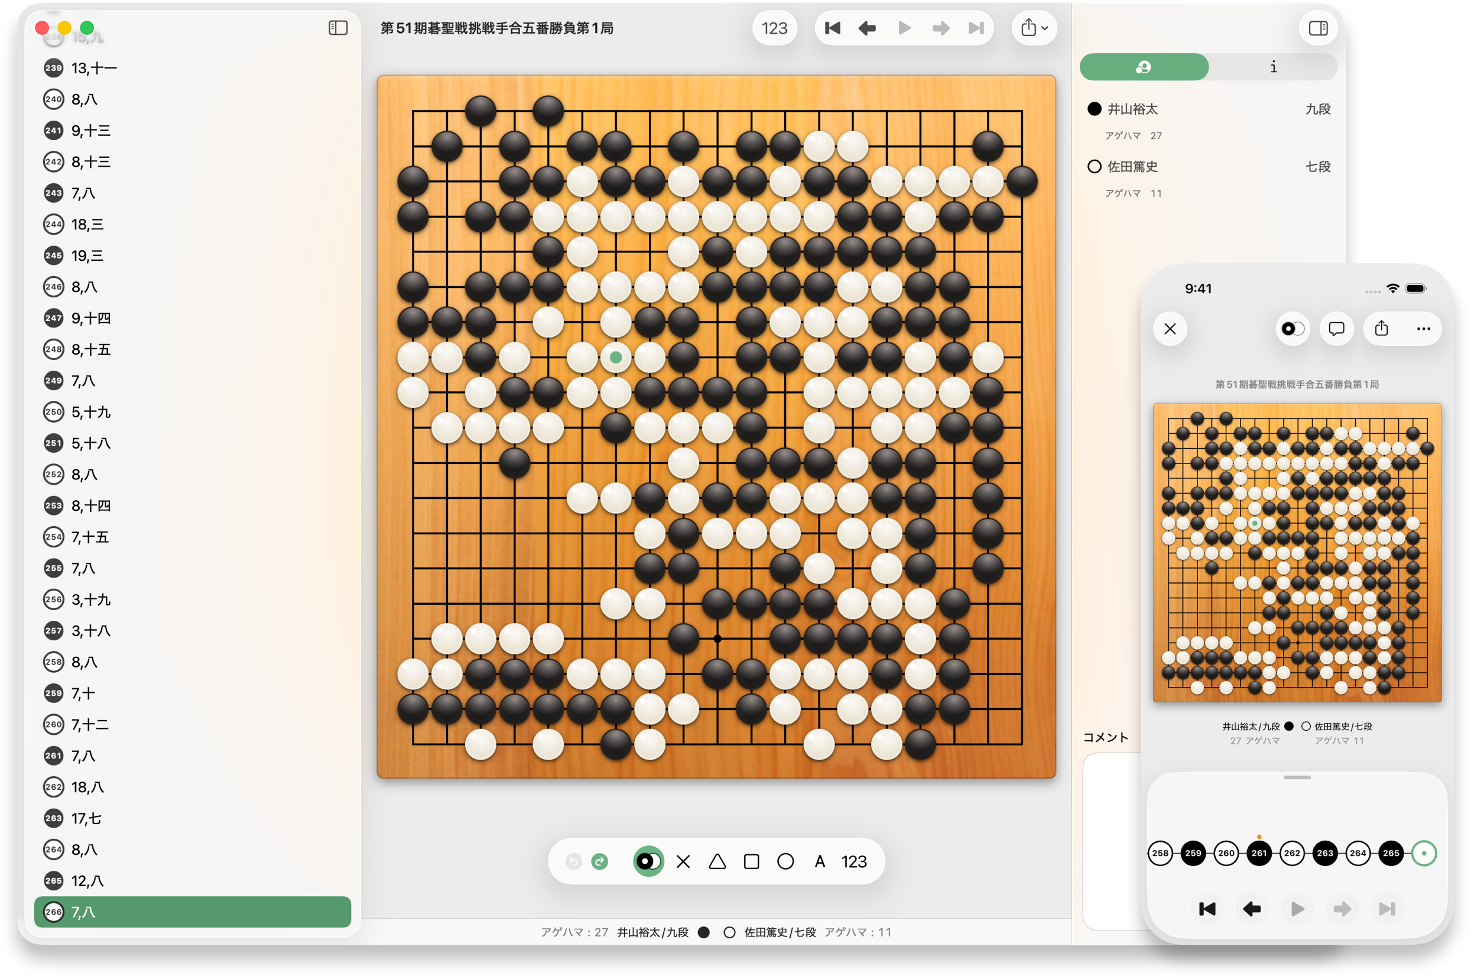Step back one move in main toolbar
Image resolution: width=1471 pixels, height=976 pixels.
point(868,28)
